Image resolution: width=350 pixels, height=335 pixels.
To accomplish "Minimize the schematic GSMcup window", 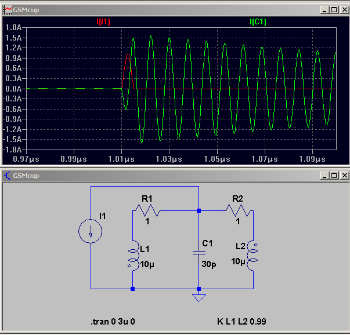I will pos(324,176).
